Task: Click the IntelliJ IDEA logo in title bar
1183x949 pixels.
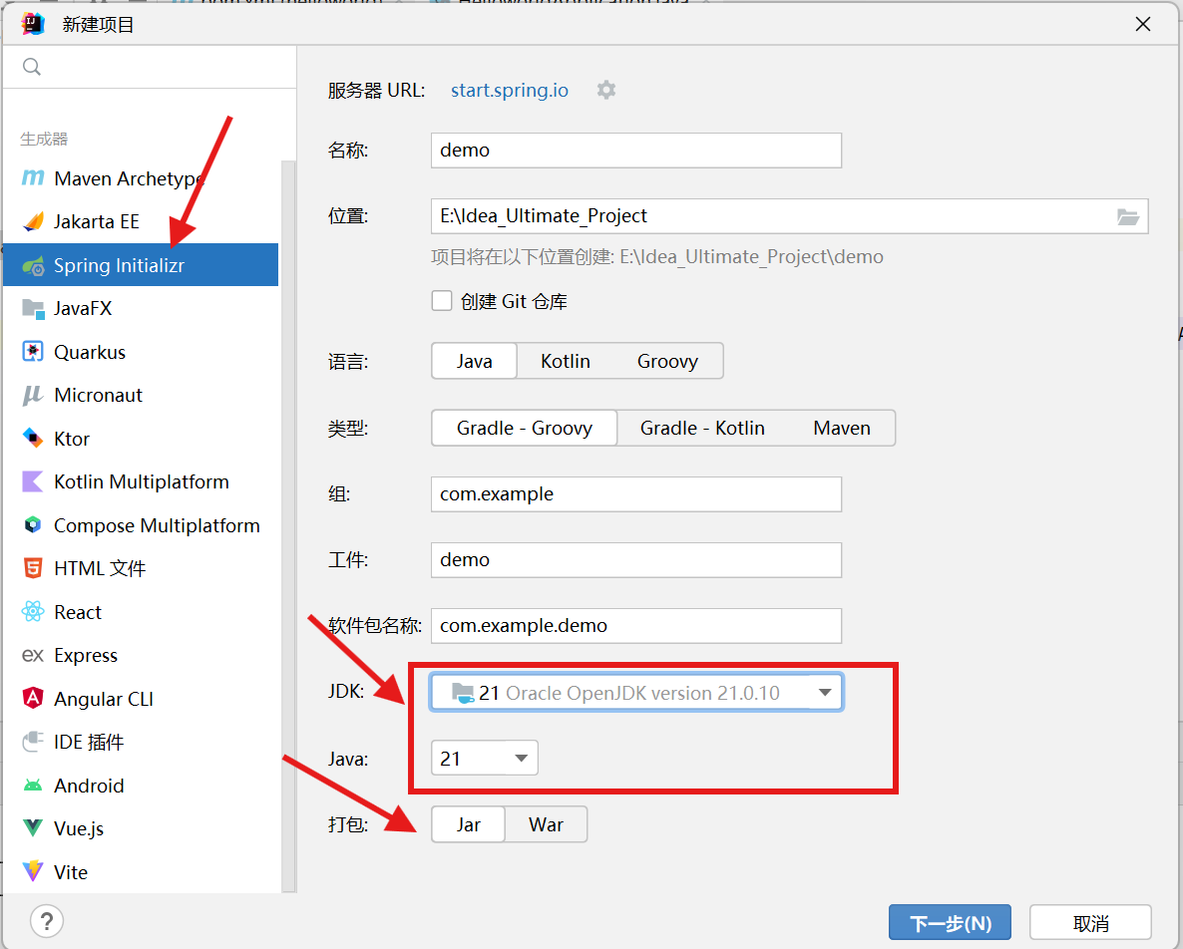Action: pyautogui.click(x=33, y=24)
